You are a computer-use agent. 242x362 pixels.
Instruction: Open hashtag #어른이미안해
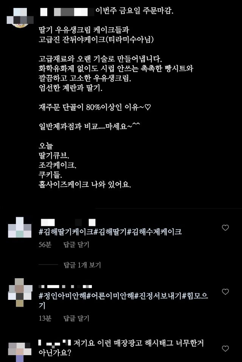[x=110, y=296]
